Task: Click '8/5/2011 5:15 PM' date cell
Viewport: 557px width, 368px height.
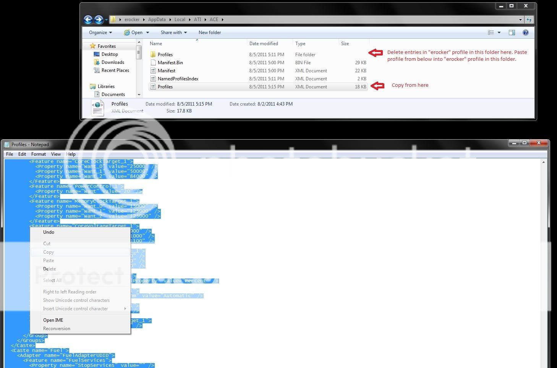Action: click(267, 87)
